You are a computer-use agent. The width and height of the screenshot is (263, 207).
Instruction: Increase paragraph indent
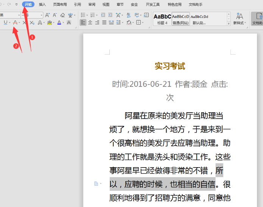[110, 15]
